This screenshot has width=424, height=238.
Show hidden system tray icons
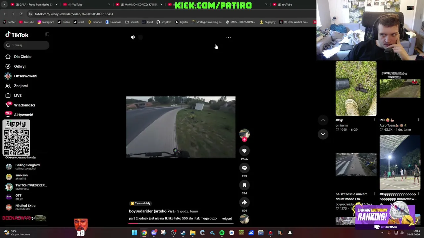click(x=382, y=233)
